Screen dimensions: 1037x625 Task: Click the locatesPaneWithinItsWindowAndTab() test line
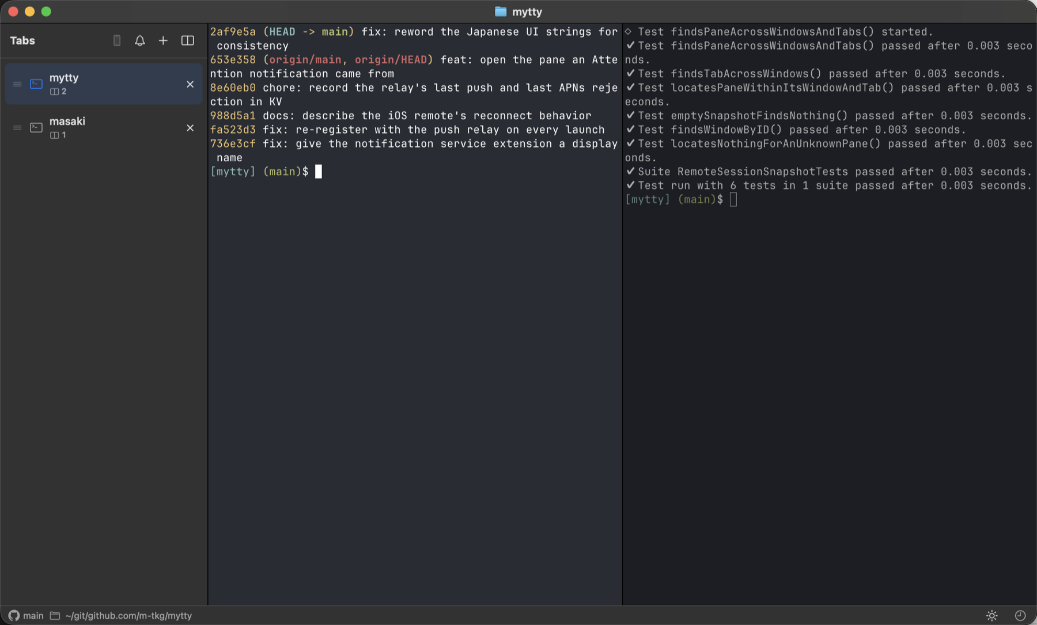click(x=829, y=94)
